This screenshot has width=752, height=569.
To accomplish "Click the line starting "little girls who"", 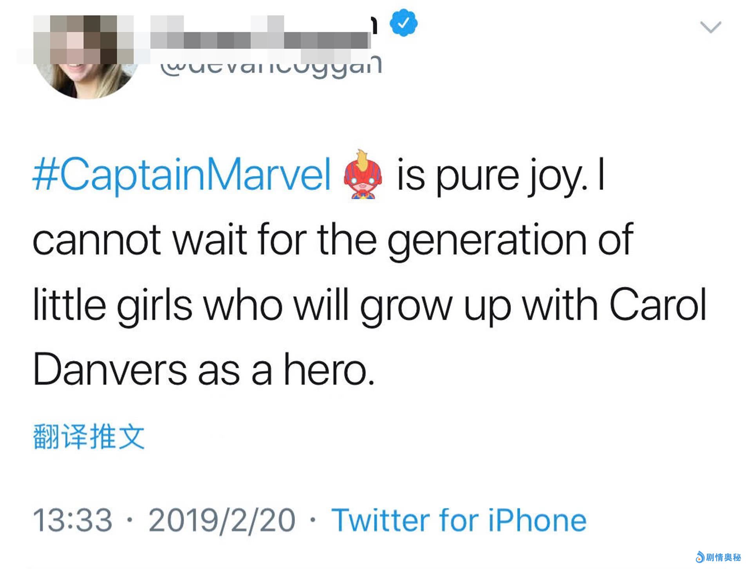I will click(368, 305).
